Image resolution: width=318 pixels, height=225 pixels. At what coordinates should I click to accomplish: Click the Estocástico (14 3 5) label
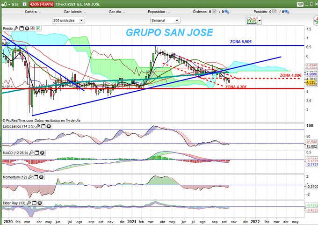point(18,126)
